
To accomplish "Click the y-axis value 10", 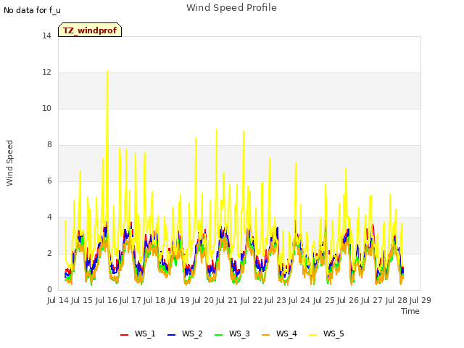I will [x=46, y=109].
